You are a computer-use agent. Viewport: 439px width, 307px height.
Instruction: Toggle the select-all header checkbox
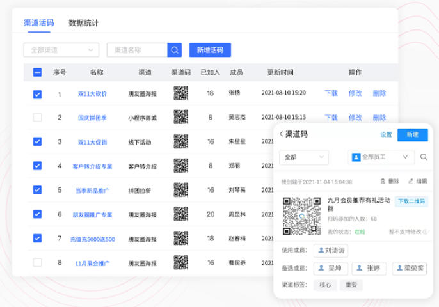coord(37,72)
